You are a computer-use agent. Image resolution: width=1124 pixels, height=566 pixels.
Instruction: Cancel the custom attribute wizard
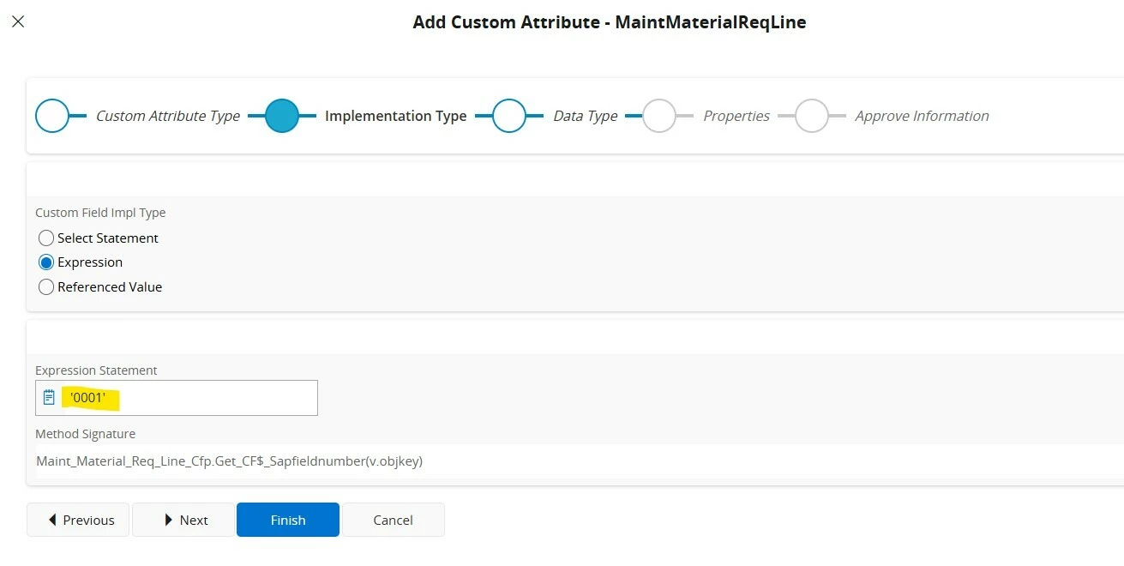pos(393,520)
